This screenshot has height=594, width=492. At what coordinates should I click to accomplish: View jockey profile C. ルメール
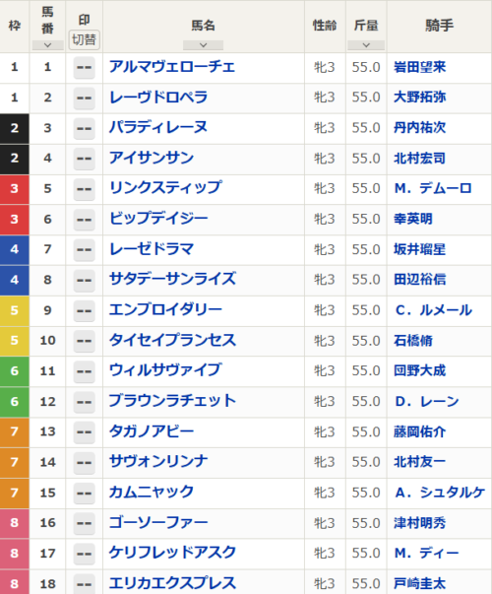433,310
